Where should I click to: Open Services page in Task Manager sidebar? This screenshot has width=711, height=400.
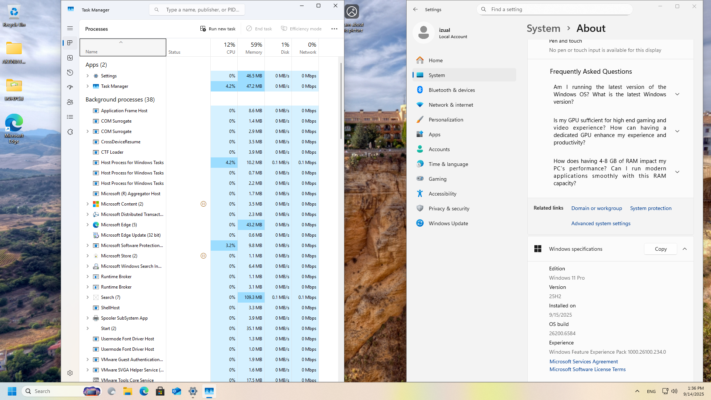point(70,132)
